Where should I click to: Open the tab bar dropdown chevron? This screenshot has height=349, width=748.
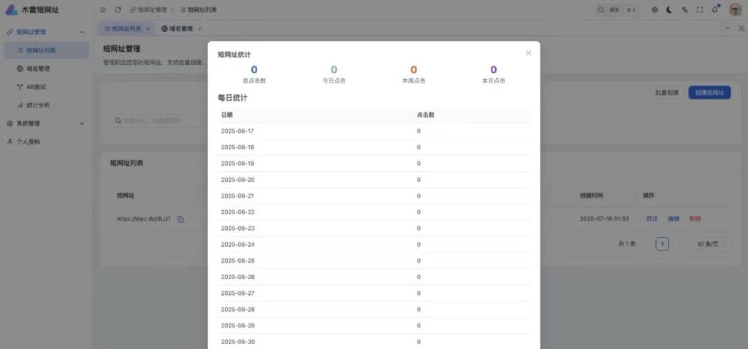click(x=728, y=28)
